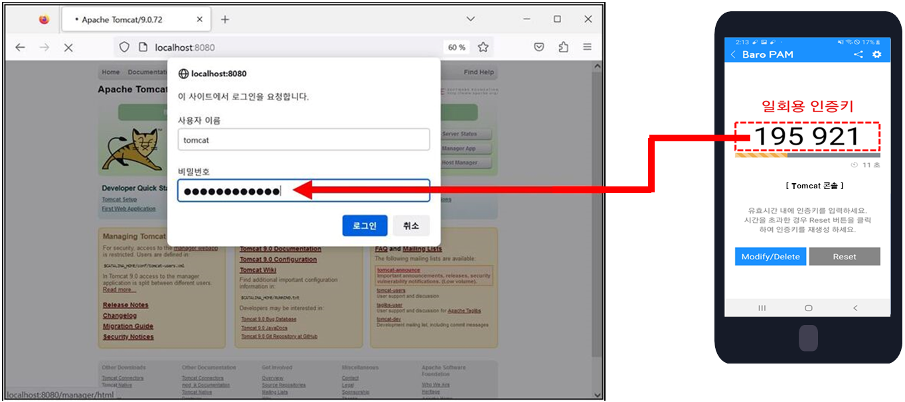Open the taglibs-user mailing list link
905x402 pixels.
[390, 305]
